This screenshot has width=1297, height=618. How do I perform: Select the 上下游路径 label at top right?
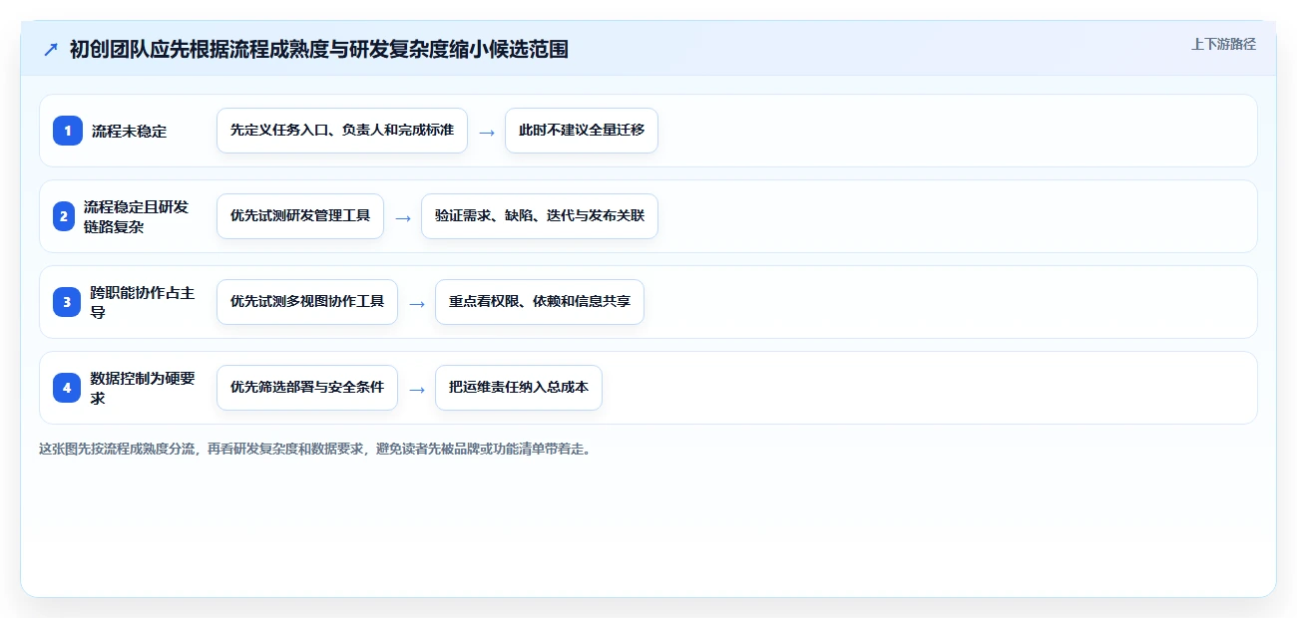click(x=1223, y=44)
